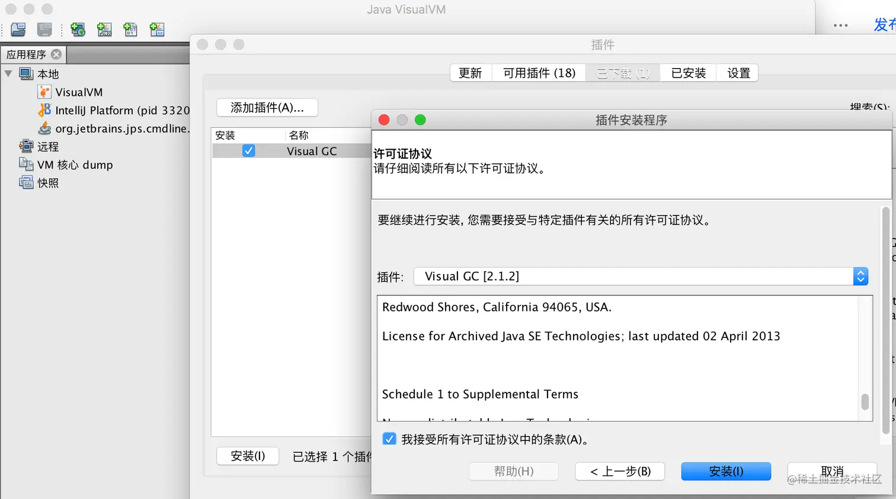Click the installer dialog outer scrollbar
This screenshot has height=499, width=896.
[886, 320]
